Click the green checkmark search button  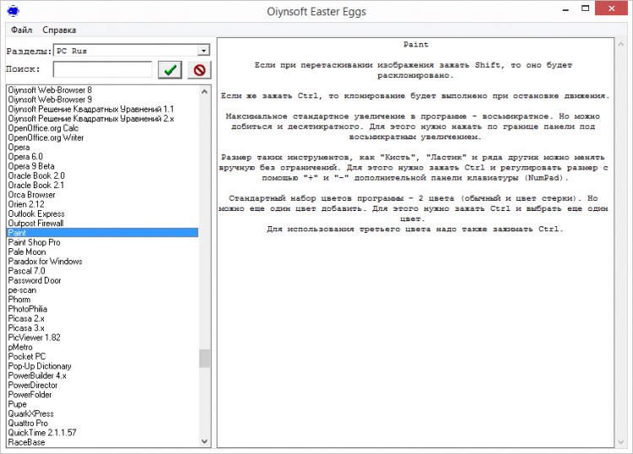click(170, 70)
